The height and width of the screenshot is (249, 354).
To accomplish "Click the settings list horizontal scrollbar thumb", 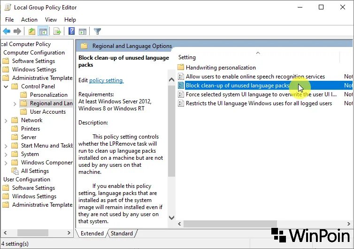I will 230,224.
